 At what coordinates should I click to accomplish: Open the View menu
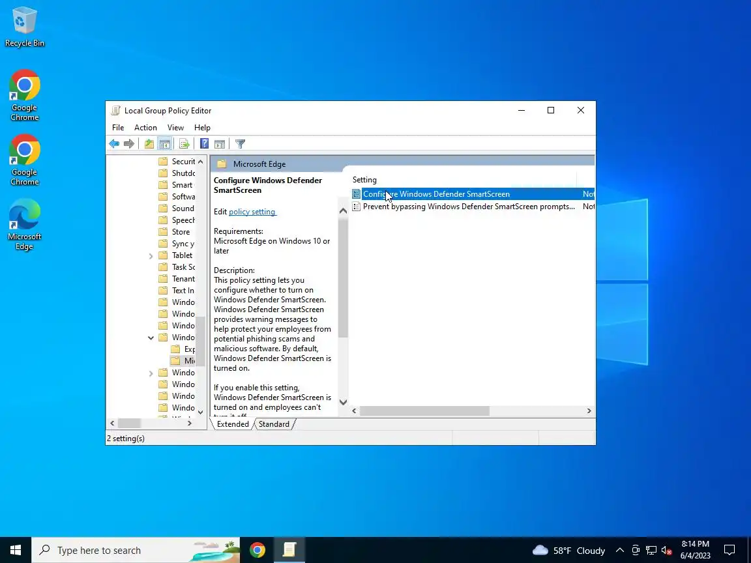(x=175, y=127)
